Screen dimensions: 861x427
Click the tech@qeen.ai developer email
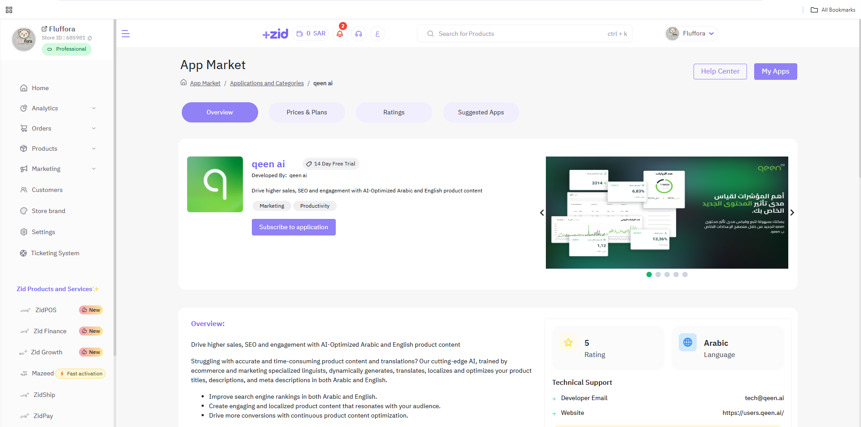click(764, 398)
